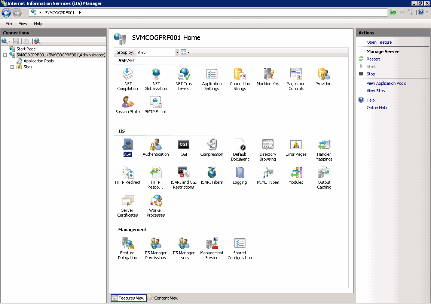Open Online Help link

[x=377, y=108]
